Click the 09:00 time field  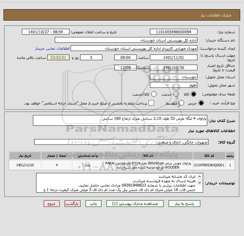point(125,58)
